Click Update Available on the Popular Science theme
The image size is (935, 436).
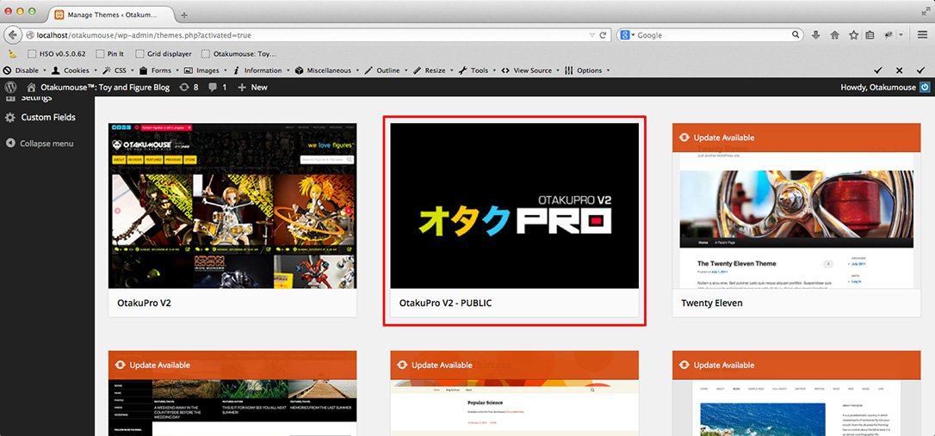click(514, 365)
